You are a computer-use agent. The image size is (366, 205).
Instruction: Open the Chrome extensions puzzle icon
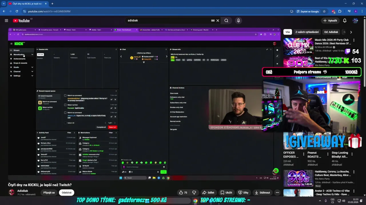point(340,11)
